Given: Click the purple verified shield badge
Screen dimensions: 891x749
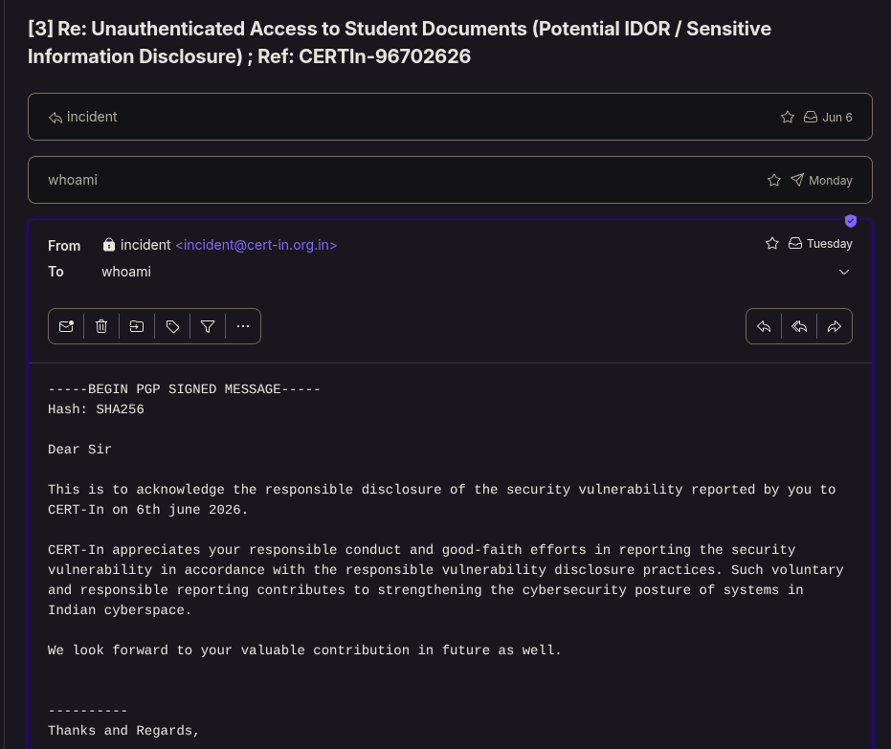Looking at the screenshot, I should [x=851, y=221].
